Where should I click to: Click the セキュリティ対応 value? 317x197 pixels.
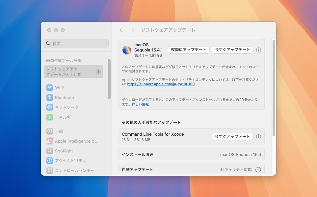coord(236,170)
